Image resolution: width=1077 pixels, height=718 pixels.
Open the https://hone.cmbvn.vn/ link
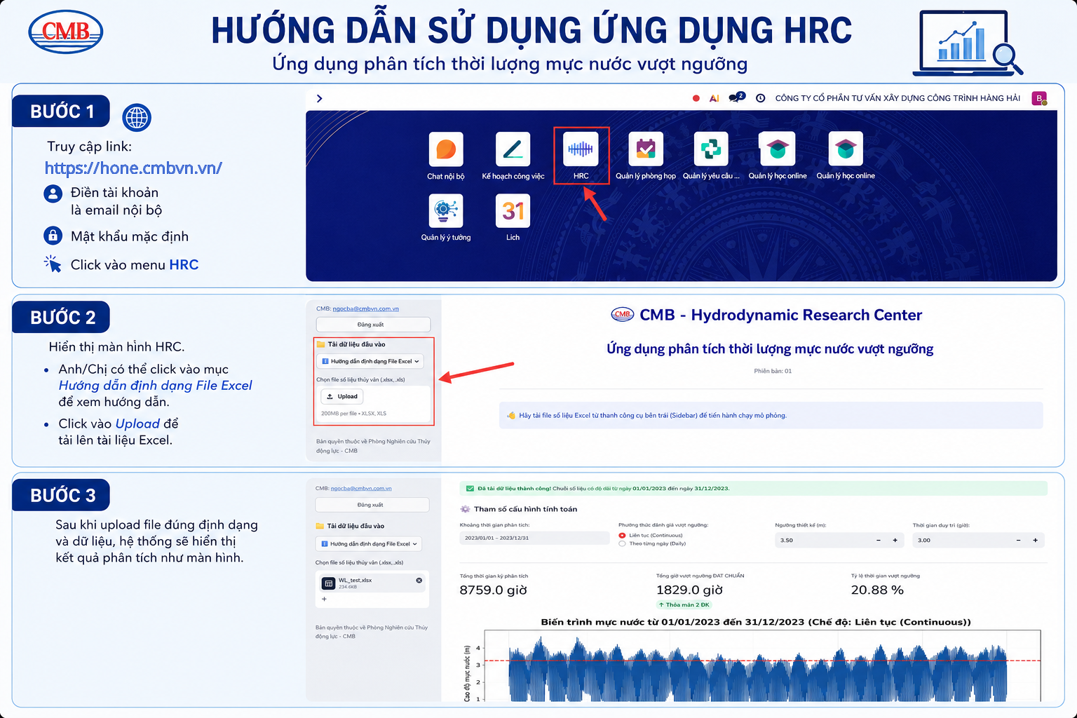click(x=133, y=168)
